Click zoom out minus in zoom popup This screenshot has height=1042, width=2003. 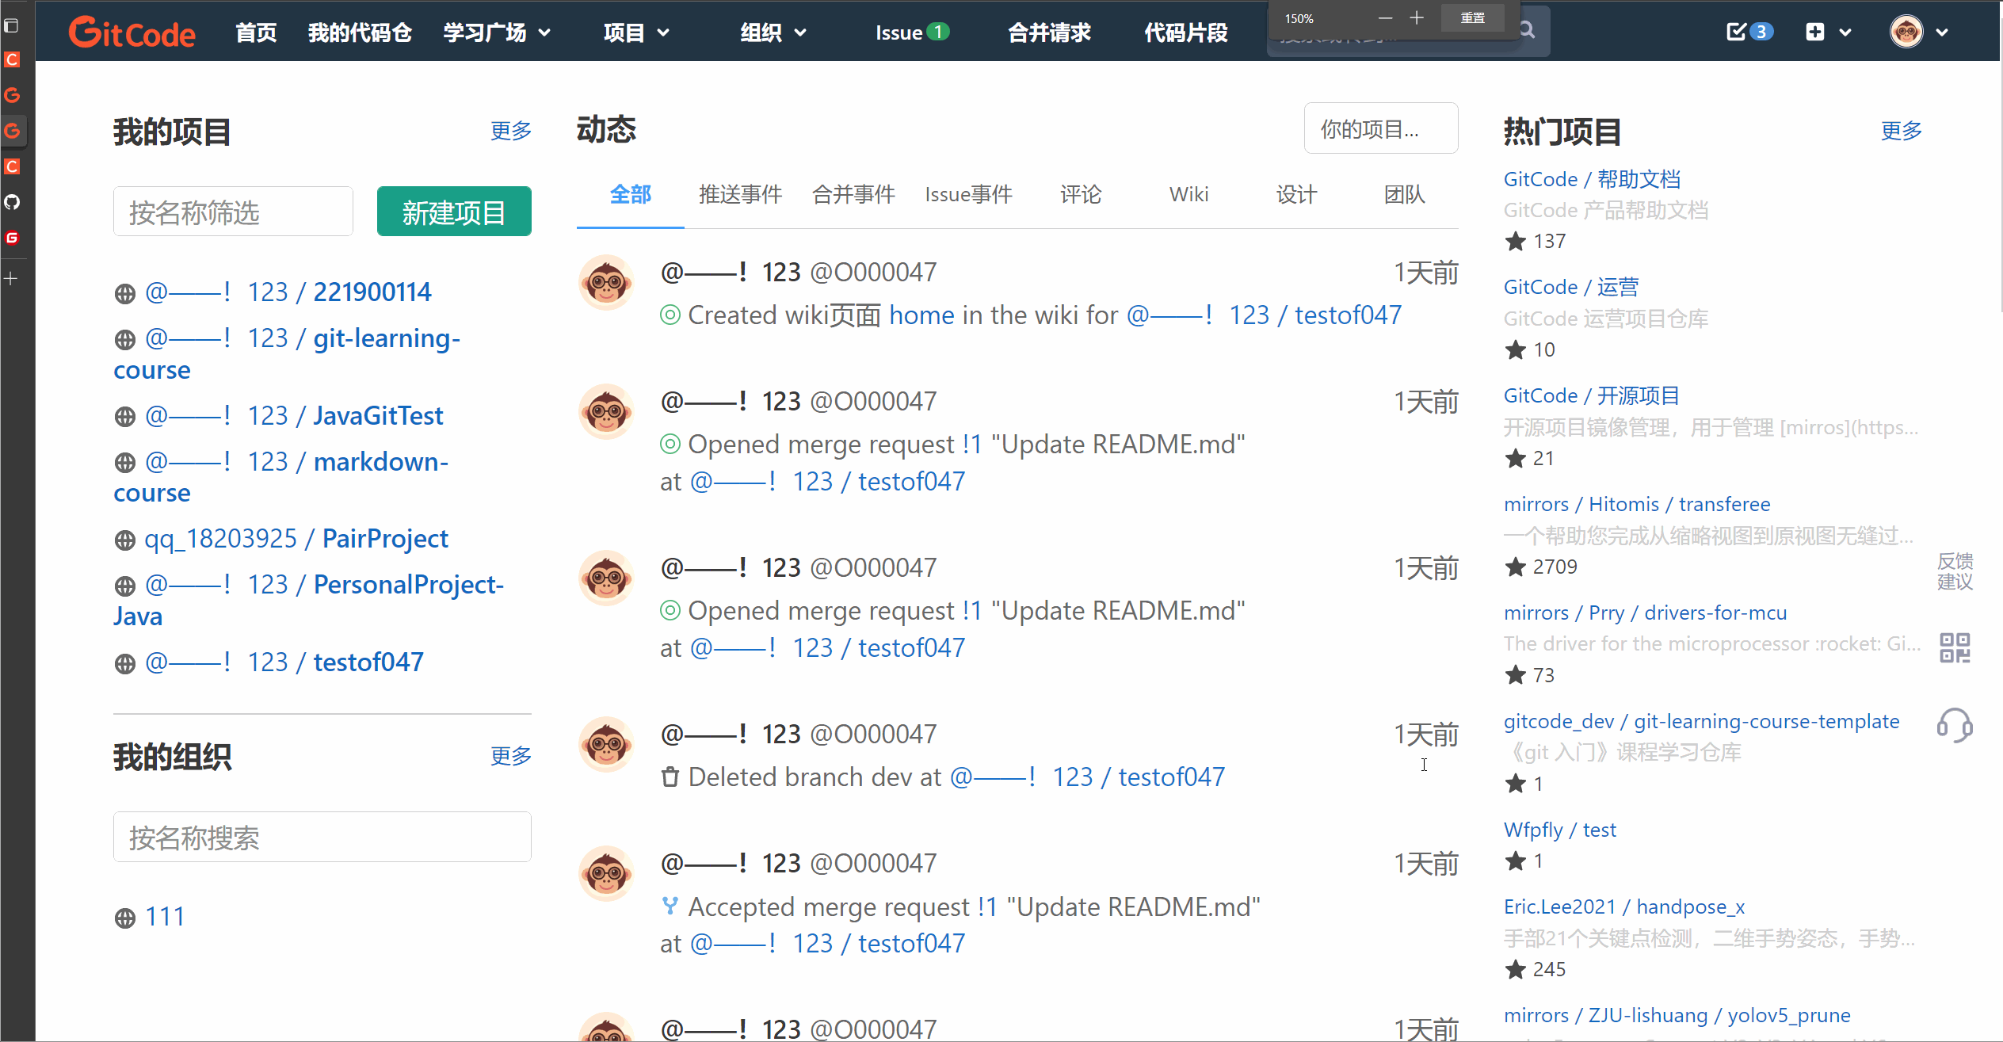[1385, 18]
